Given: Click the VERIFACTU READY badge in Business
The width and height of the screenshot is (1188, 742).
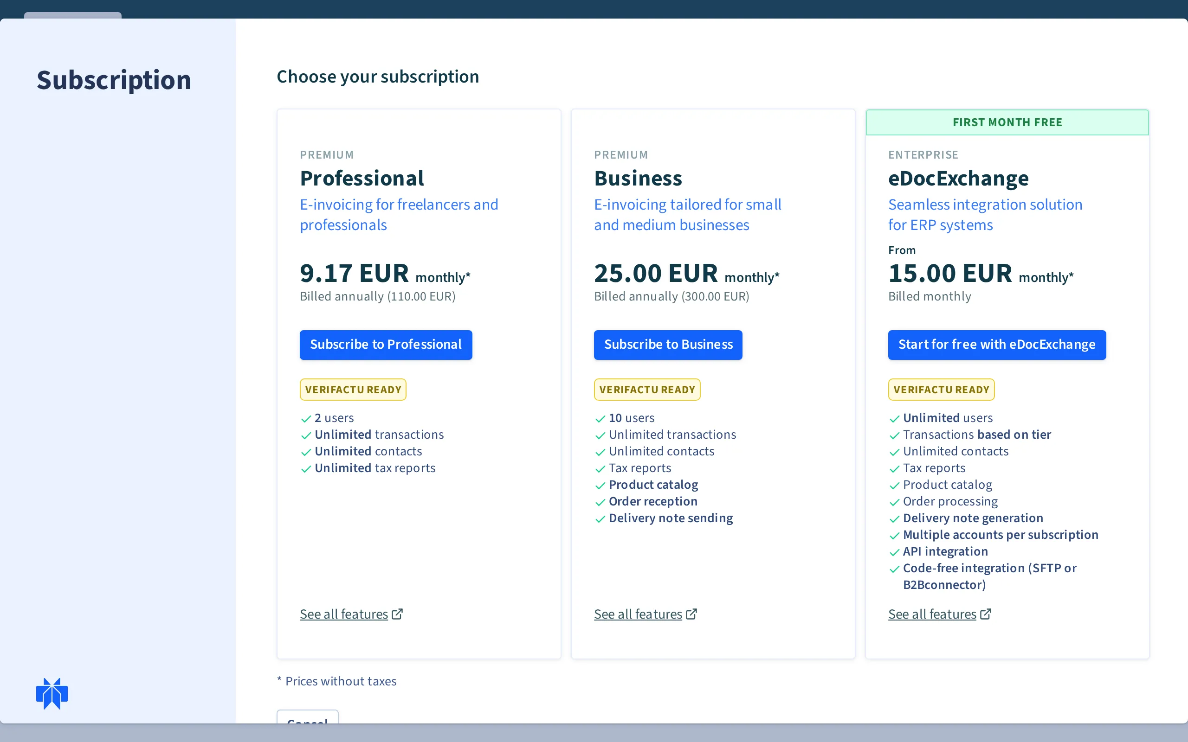Looking at the screenshot, I should click(647, 390).
